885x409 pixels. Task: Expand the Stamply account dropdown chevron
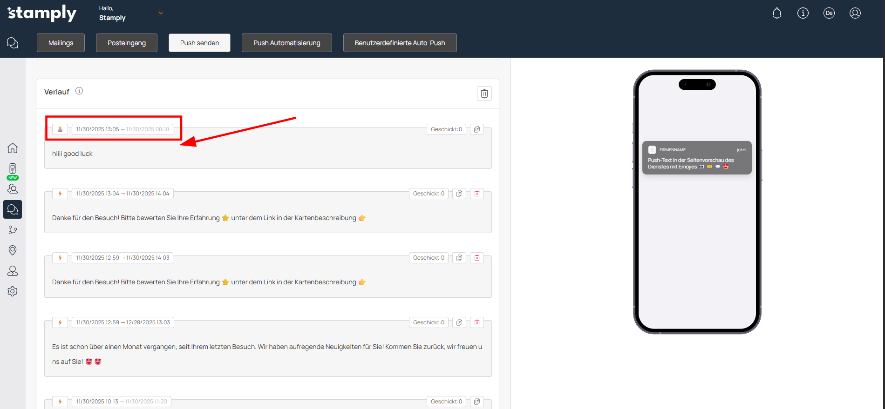pos(161,13)
